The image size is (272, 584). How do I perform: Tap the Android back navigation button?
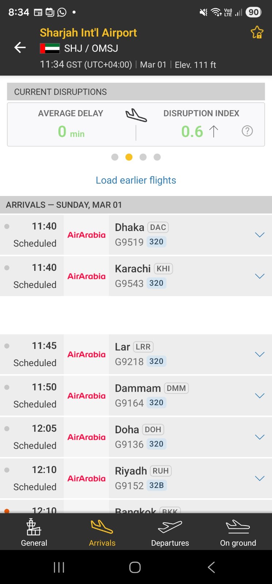pyautogui.click(x=211, y=567)
